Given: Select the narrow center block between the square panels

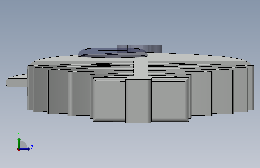Looking at the screenshot, I should click(x=138, y=101).
